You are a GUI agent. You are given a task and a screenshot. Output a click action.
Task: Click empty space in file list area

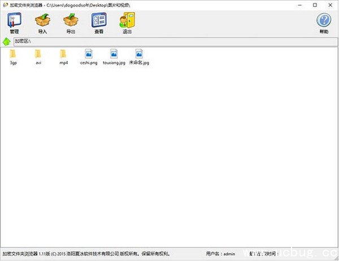[x=169, y=158]
